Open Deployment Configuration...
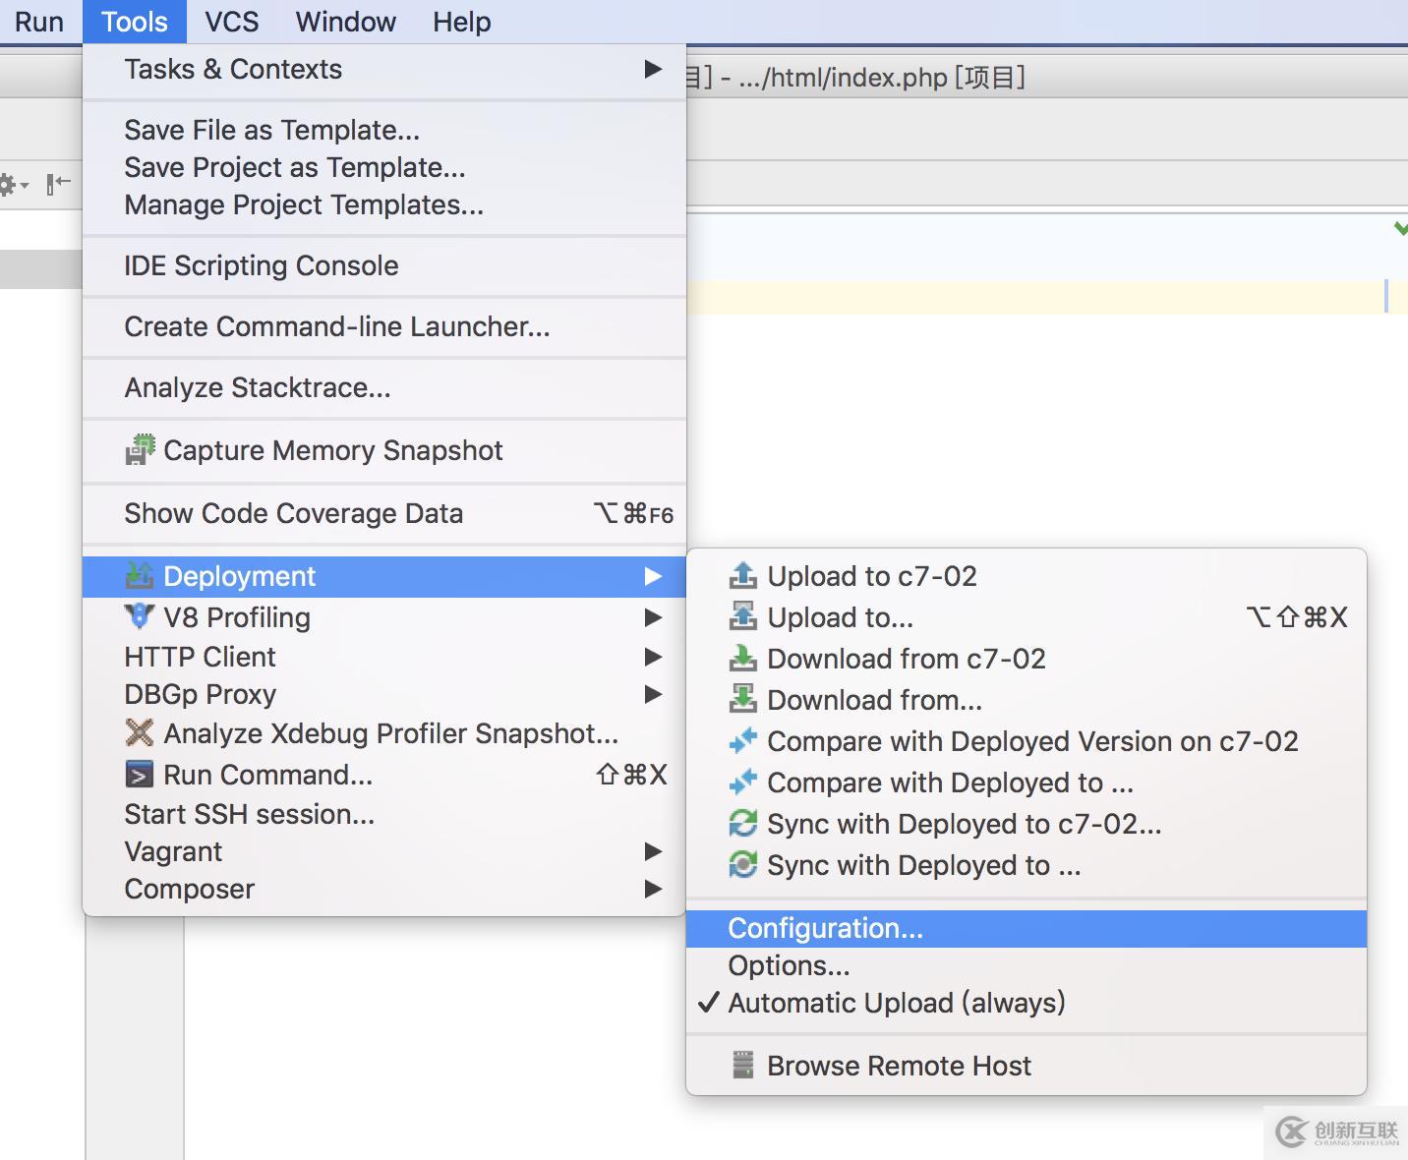 (1027, 928)
